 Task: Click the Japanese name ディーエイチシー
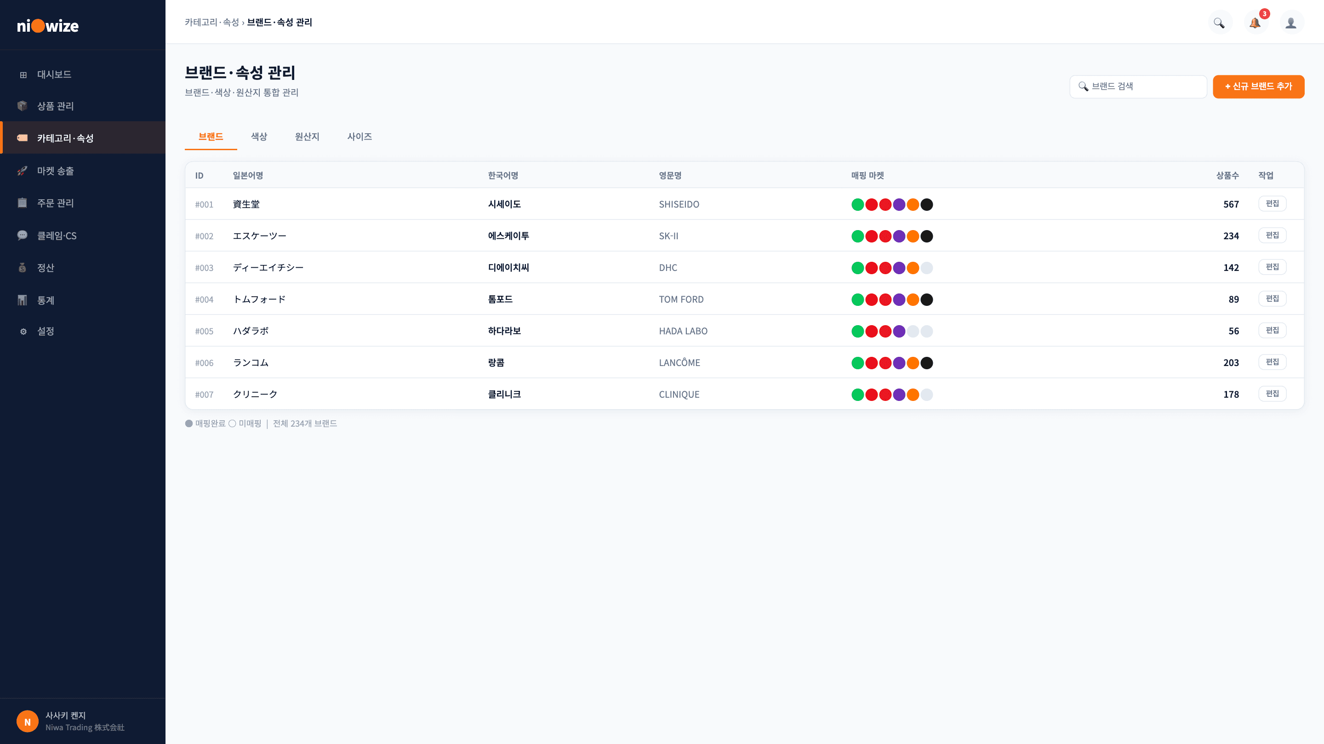click(268, 268)
